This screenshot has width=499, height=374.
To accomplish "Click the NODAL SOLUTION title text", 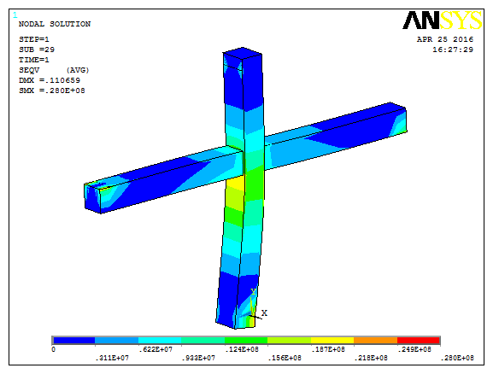I will 55,24.
